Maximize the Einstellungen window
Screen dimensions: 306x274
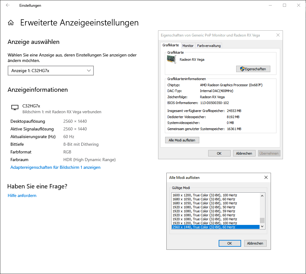[284, 5]
